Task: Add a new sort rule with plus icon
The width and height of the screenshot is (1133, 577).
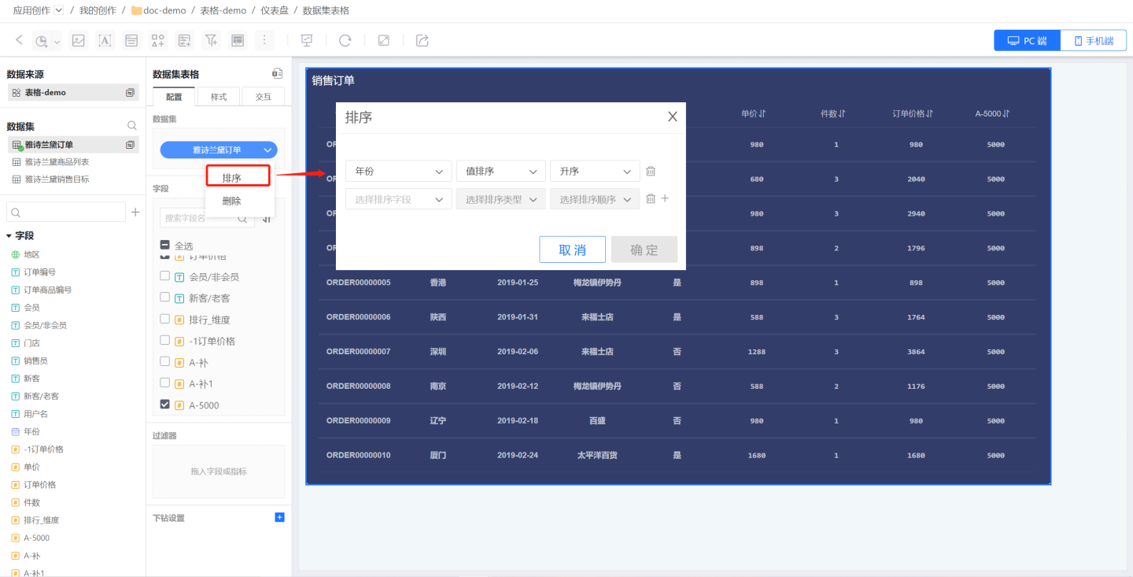Action: tap(665, 198)
